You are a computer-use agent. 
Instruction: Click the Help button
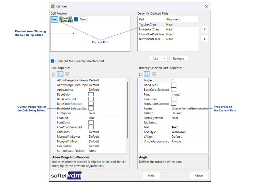[x=151, y=175]
